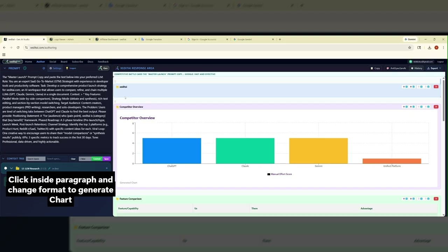Viewport: 448px width, 252px height.
Task: Delete the Feature Comparison section
Action: click(436, 199)
